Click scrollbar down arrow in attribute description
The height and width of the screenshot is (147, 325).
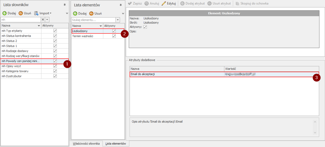[315, 132]
